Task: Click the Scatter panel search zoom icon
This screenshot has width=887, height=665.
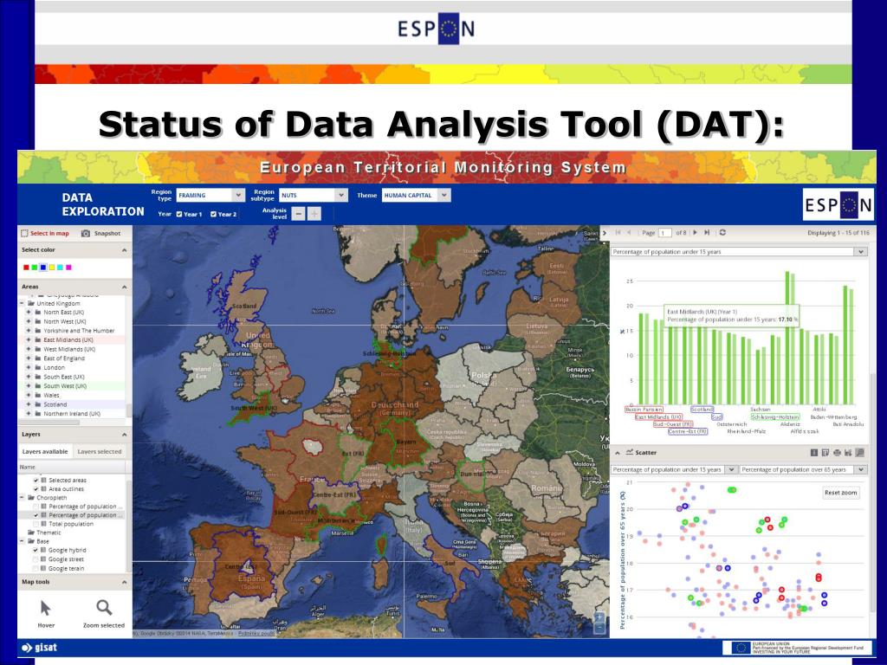Action: pyautogui.click(x=860, y=452)
